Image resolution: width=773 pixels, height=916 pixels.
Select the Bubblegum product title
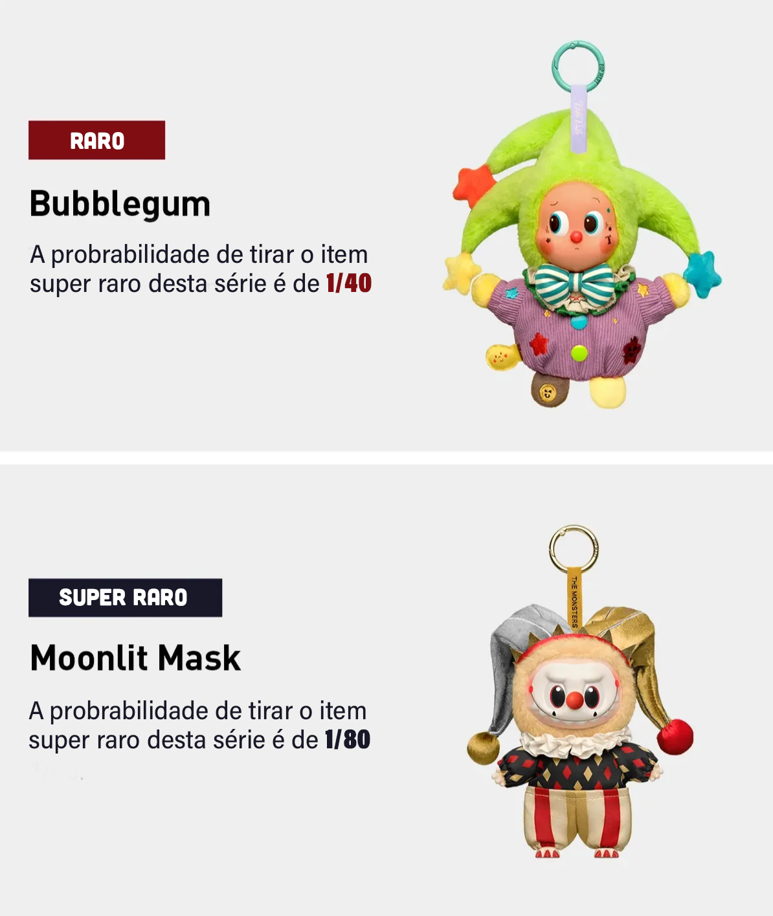pos(120,204)
